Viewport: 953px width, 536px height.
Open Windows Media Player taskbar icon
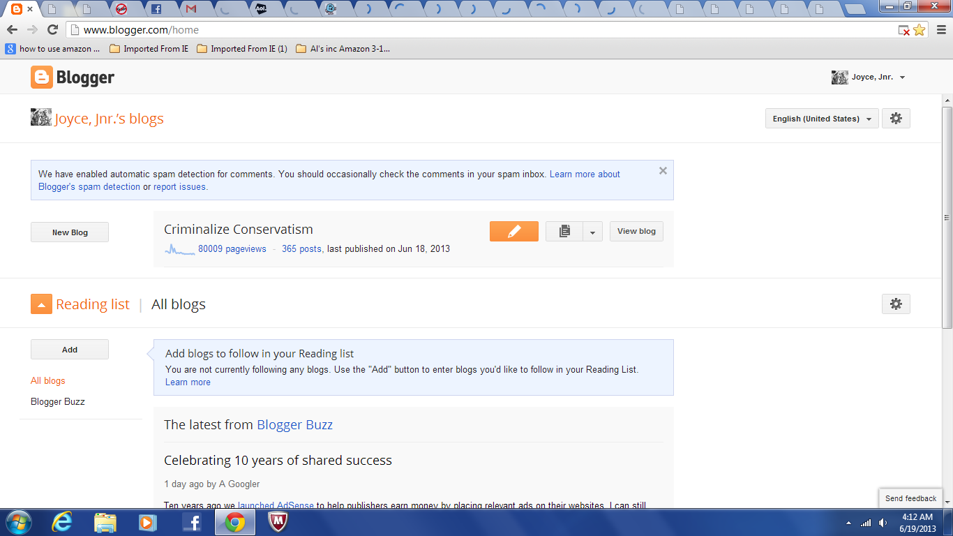(x=147, y=522)
